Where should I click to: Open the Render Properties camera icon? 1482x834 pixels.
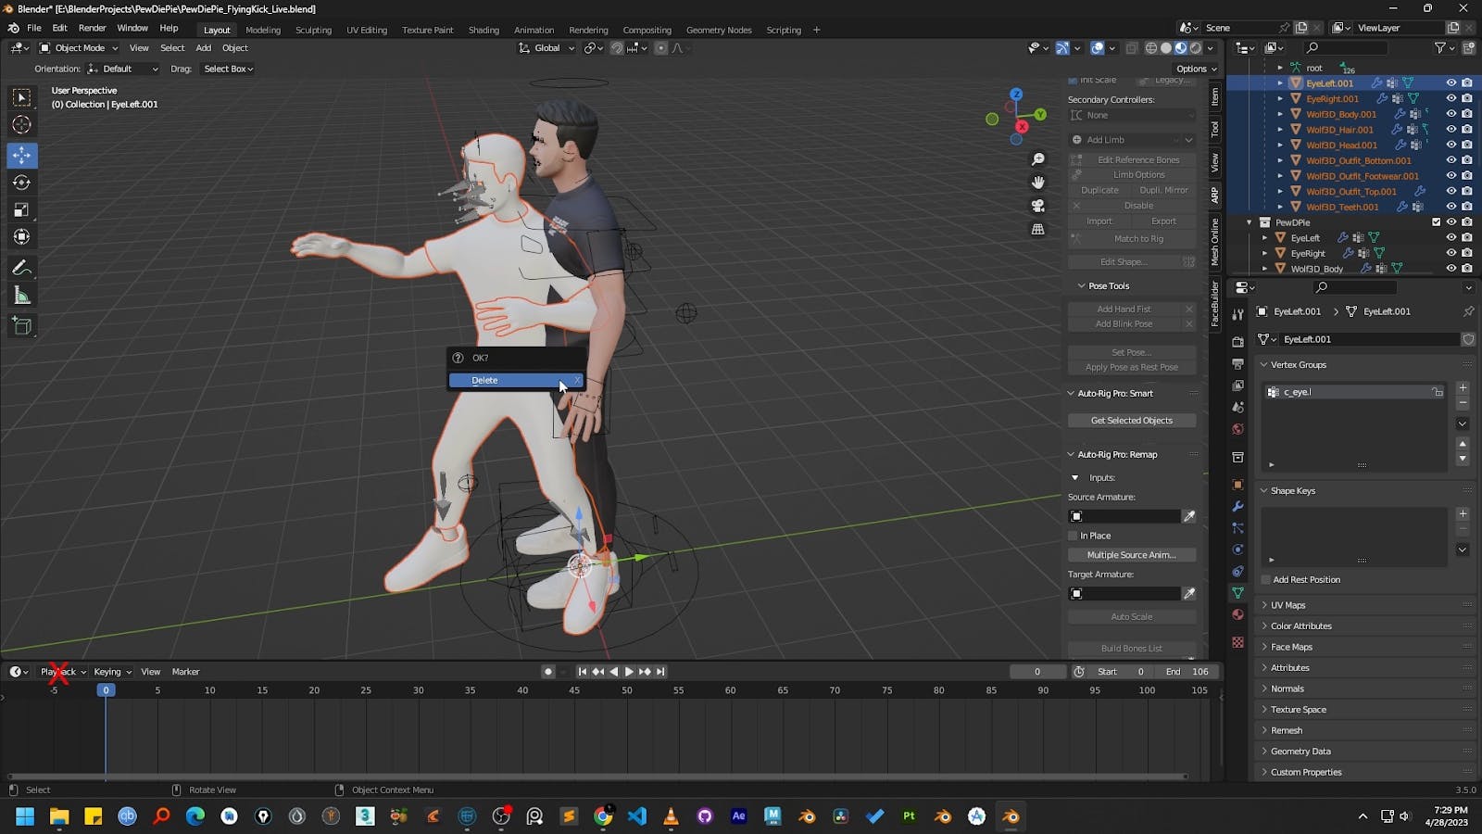click(x=1237, y=339)
